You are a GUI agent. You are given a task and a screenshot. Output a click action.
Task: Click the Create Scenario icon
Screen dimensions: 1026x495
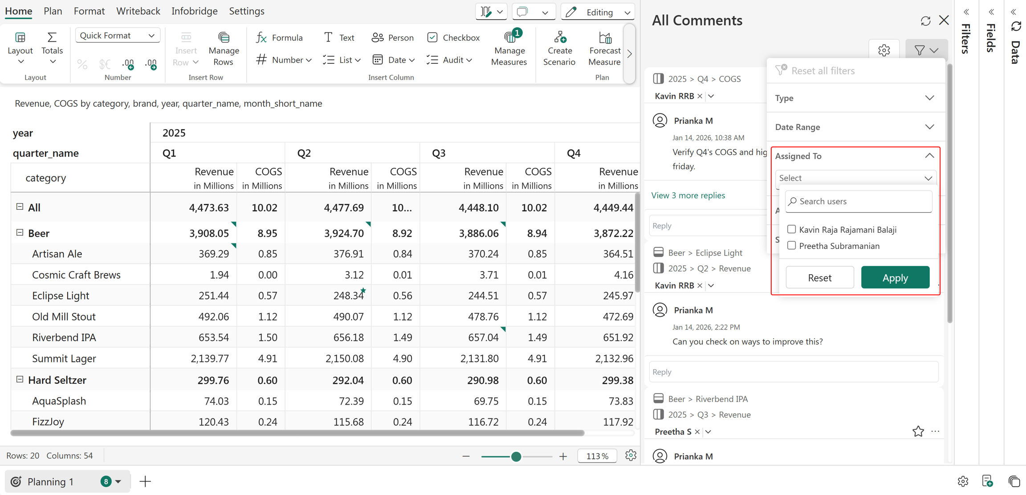[x=560, y=37]
